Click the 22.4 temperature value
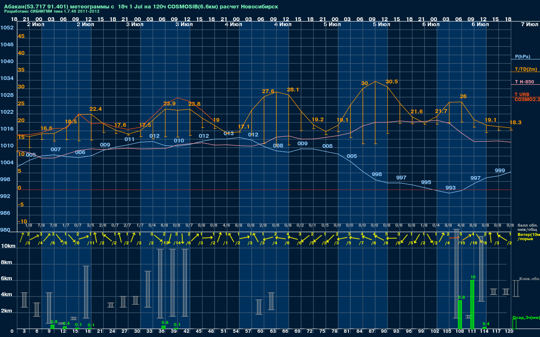 [x=96, y=109]
